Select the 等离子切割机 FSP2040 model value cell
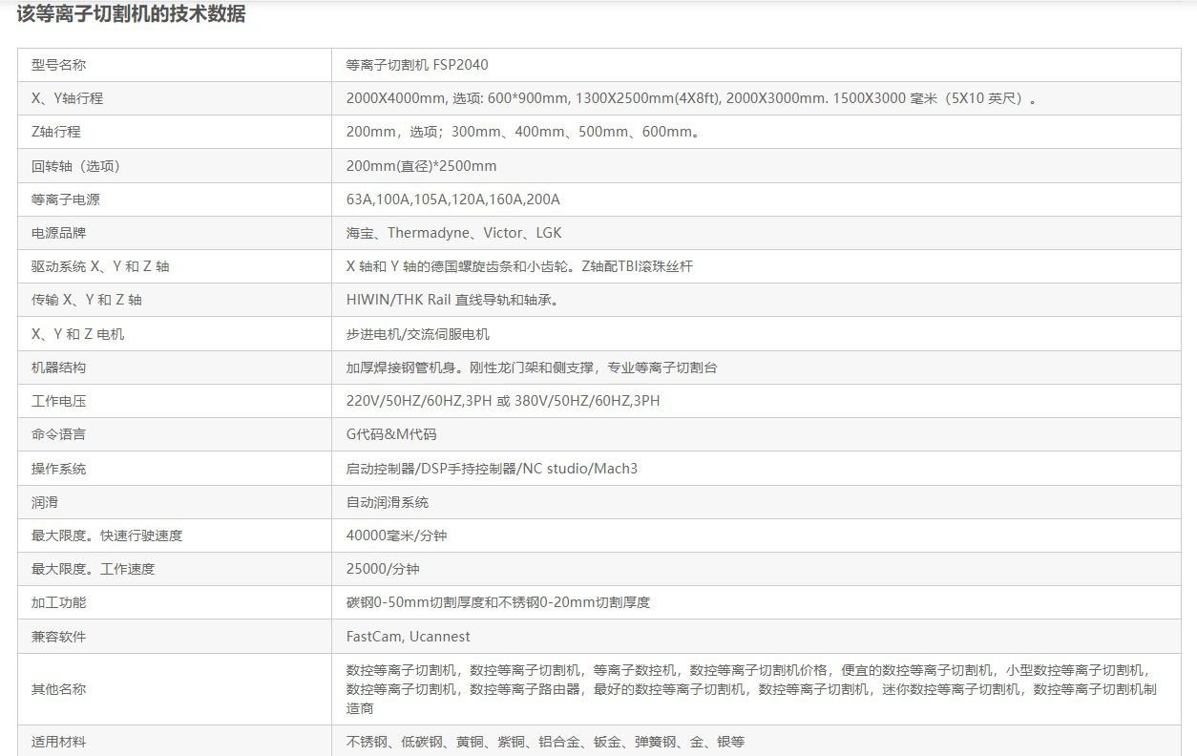 (x=417, y=65)
